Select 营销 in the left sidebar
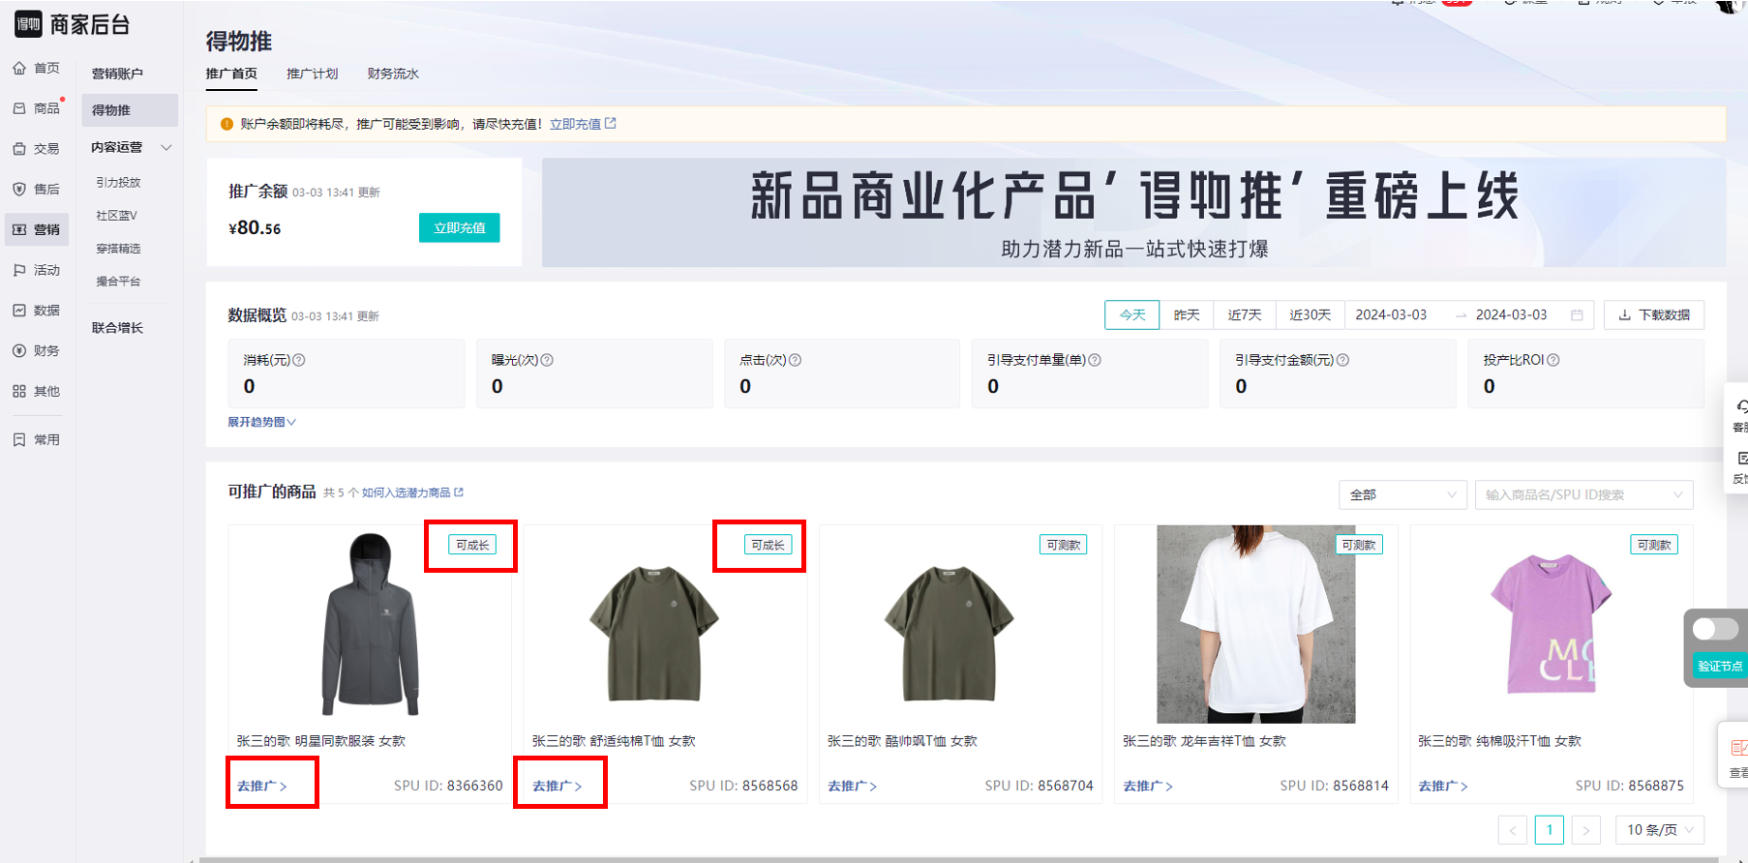Screen dimensions: 1748x863 [37, 229]
